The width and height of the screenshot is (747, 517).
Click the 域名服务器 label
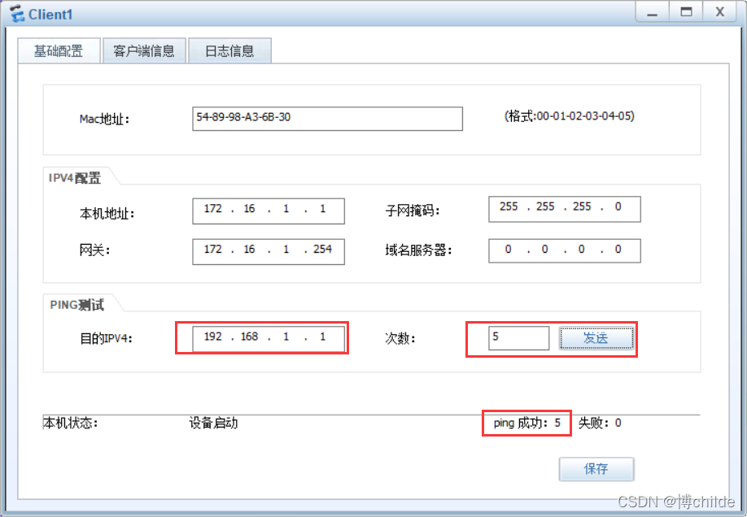[418, 250]
